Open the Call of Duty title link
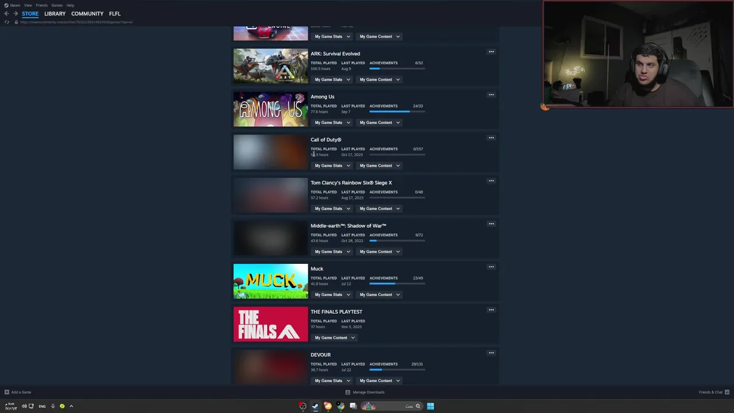Viewport: 734px width, 413px height. 326,140
